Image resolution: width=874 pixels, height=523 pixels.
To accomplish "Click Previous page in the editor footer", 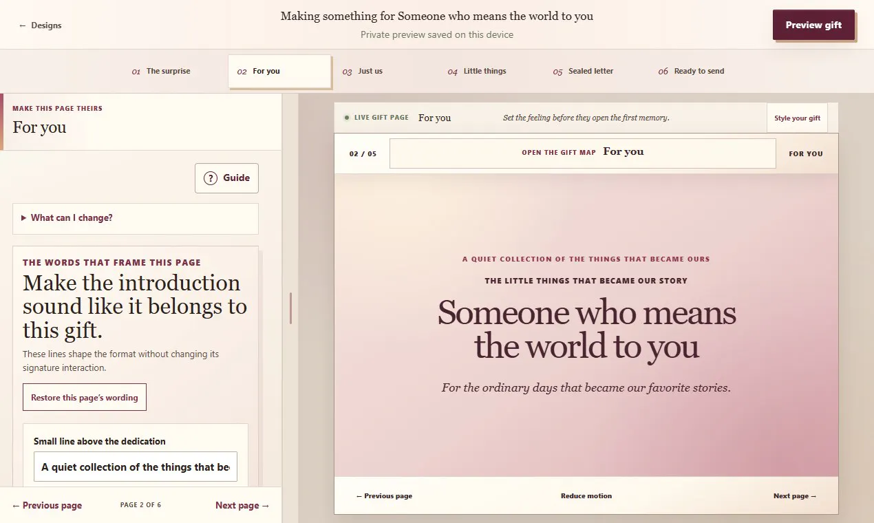I will (47, 505).
